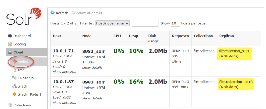Click the Refresh icon
This screenshot has height=109, width=266.
52,13
